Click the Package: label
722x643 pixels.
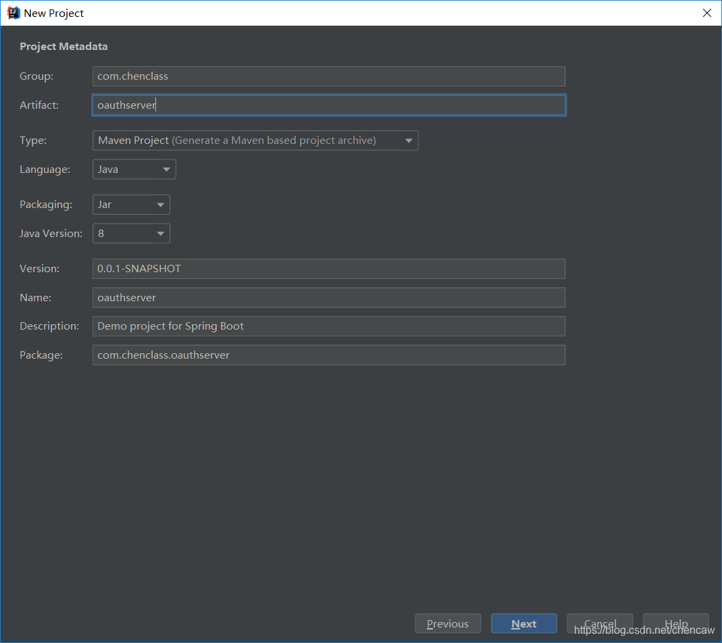pyautogui.click(x=41, y=355)
